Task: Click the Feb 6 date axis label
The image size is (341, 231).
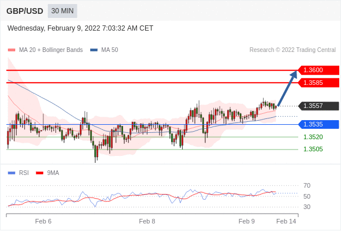Action: click(43, 221)
